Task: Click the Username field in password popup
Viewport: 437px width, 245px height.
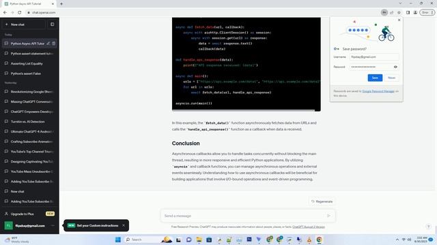Action: coord(374,57)
